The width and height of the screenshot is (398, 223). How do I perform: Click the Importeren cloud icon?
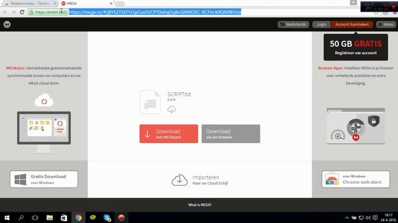coord(180,180)
